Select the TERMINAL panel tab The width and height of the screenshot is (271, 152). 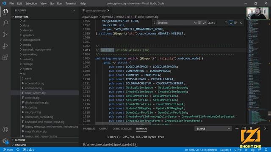click(x=141, y=129)
